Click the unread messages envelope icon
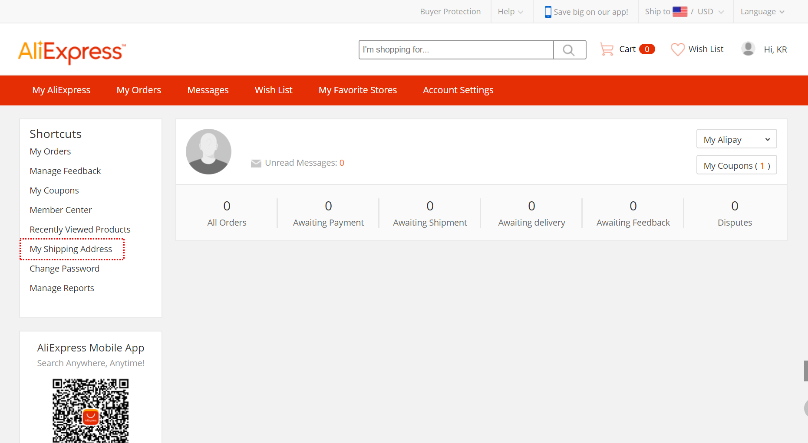This screenshot has height=443, width=808. tap(256, 163)
